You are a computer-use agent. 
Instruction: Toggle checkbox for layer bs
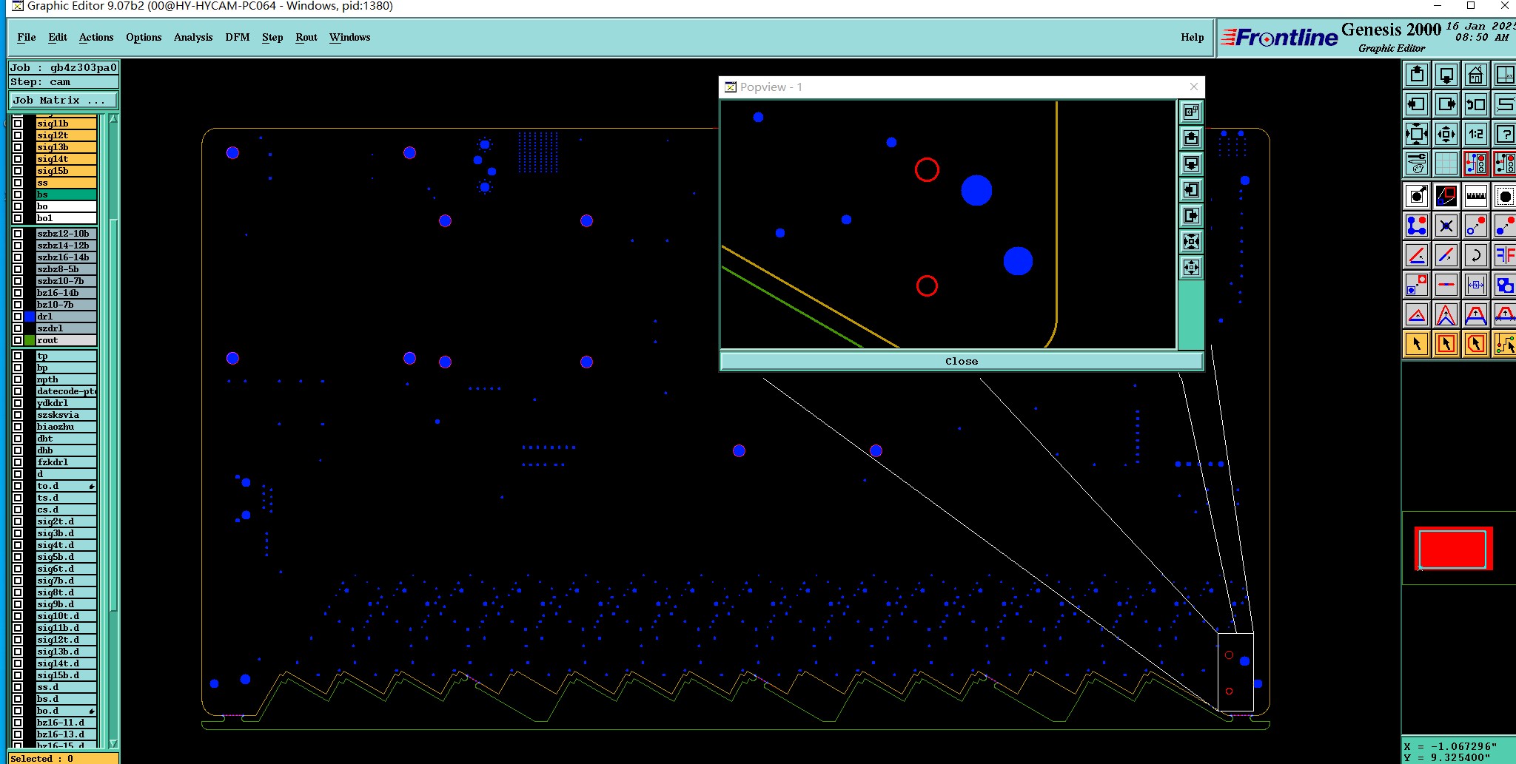pos(18,195)
